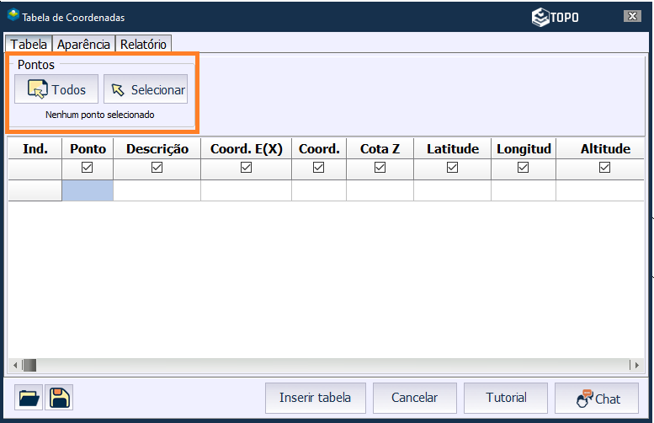Uncheck the Ponto column checkbox
Screen dimensions: 654x423
pos(88,169)
